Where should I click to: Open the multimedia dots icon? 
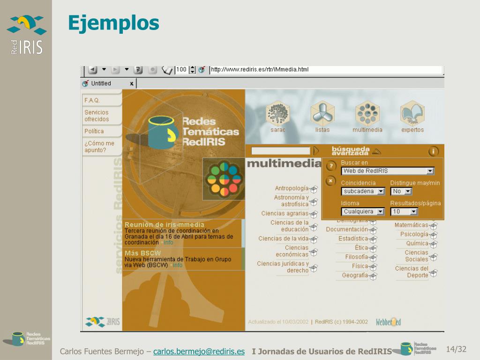coord(367,113)
